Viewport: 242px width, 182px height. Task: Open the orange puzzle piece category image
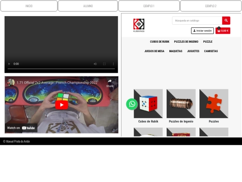[214, 103]
